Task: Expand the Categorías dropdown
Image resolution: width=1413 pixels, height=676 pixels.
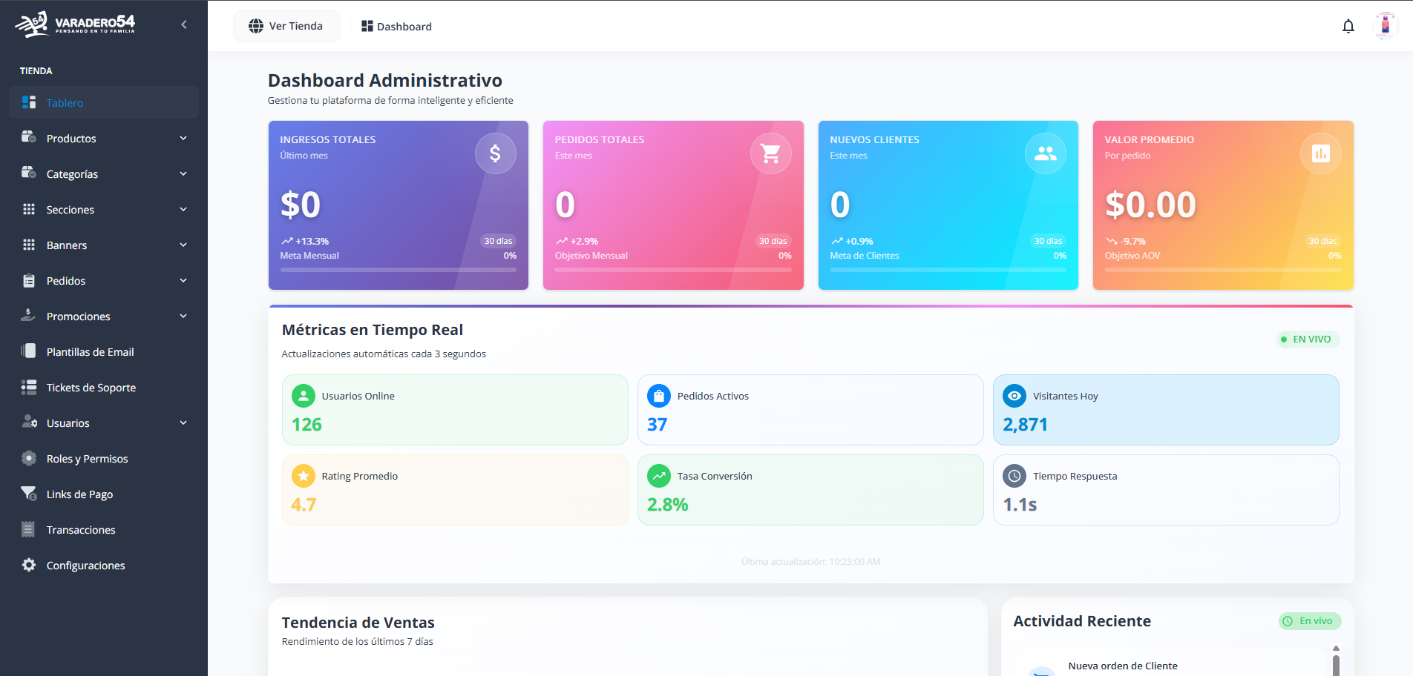Action: [183, 173]
